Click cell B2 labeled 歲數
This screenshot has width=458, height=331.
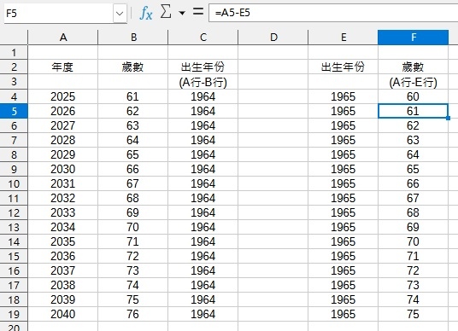[x=133, y=67]
